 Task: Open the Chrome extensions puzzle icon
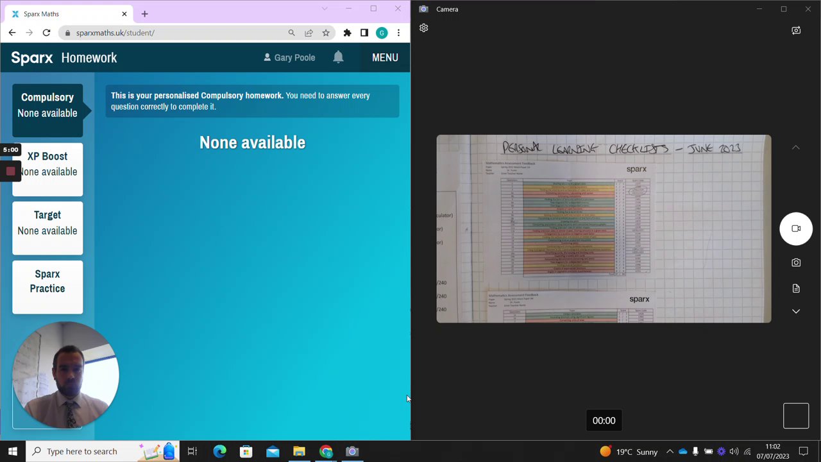coord(347,33)
